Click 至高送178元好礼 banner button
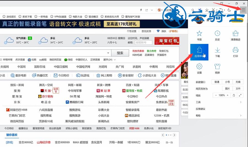 click(x=122, y=24)
